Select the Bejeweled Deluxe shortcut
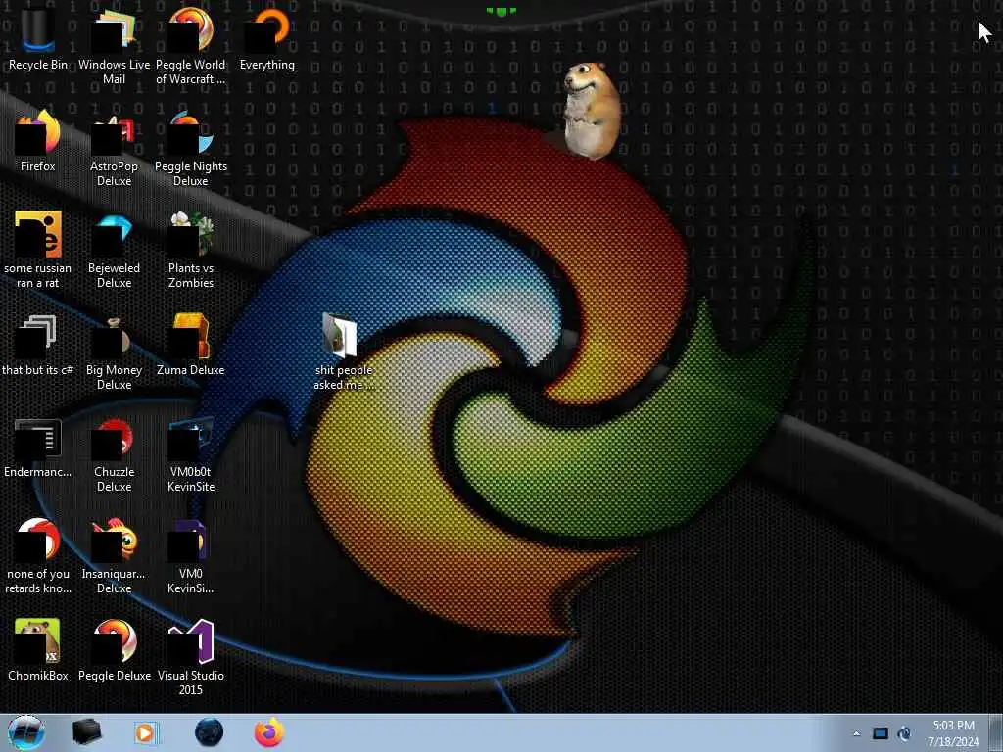The image size is (1003, 752). pyautogui.click(x=114, y=250)
